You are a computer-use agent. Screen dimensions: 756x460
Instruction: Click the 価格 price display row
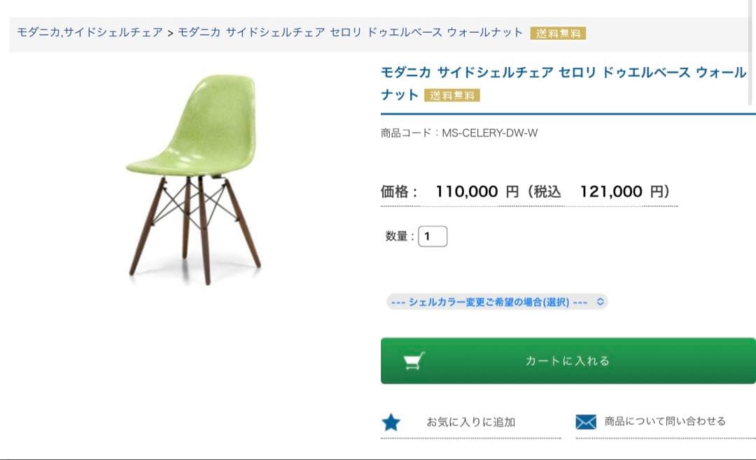(524, 191)
